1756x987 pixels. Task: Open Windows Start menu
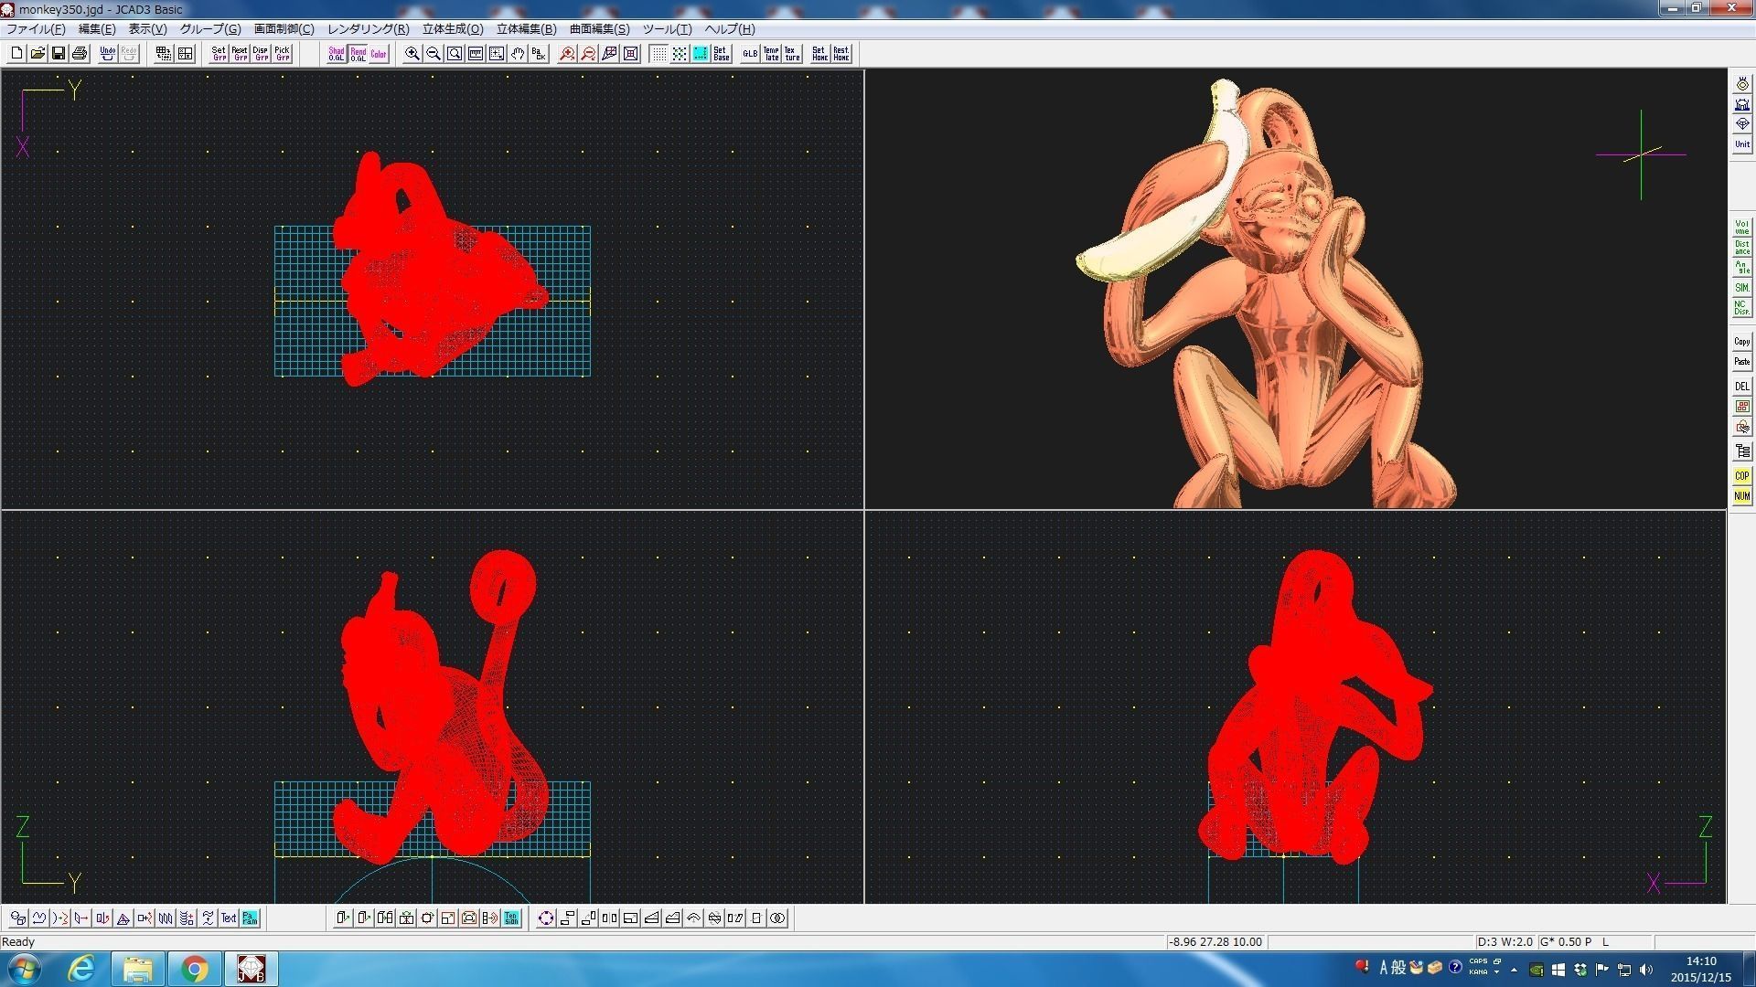[24, 969]
